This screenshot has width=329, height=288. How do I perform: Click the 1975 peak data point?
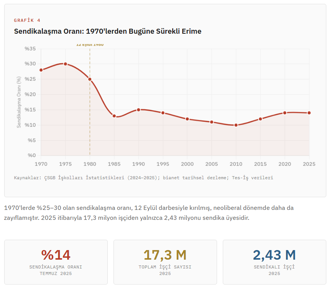65,64
